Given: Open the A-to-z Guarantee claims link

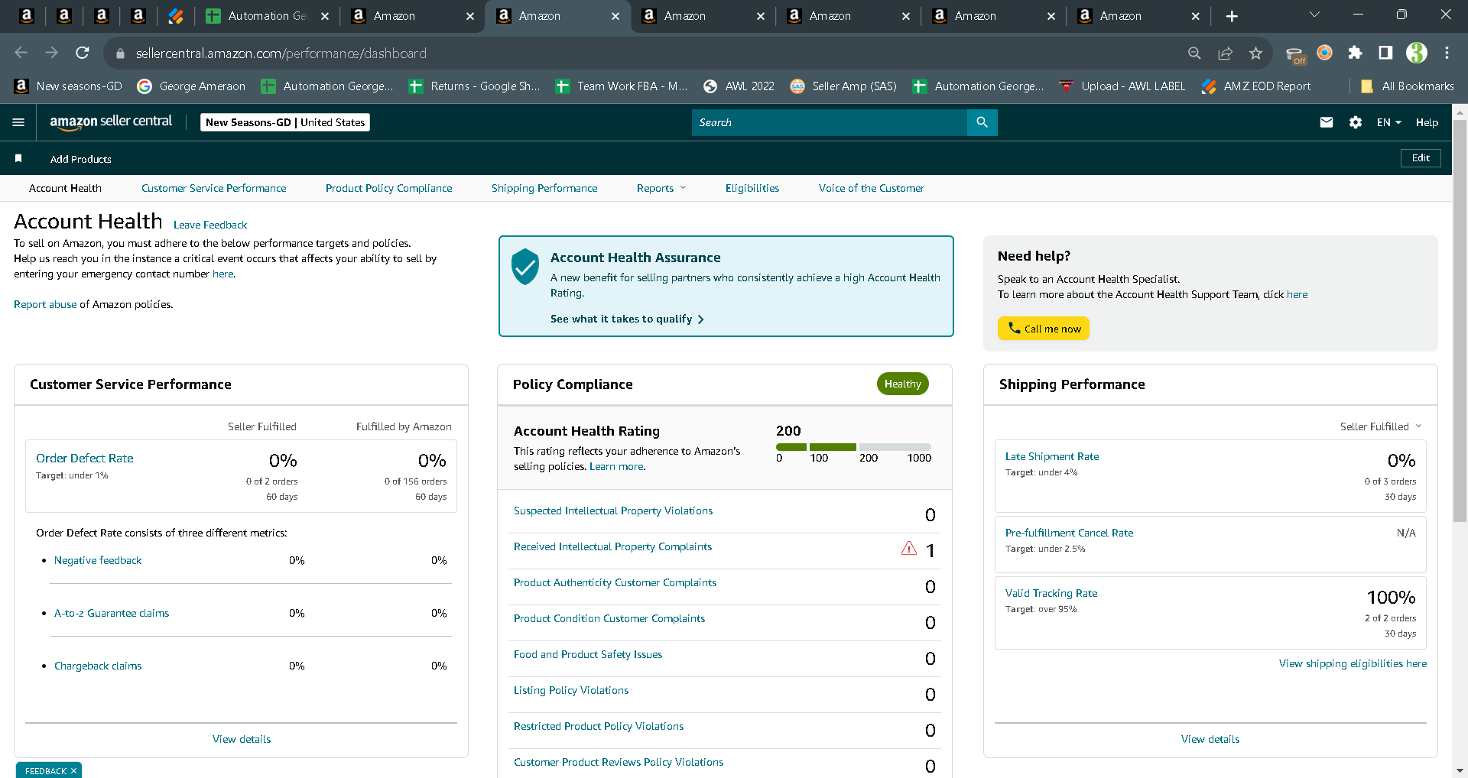Looking at the screenshot, I should point(112,613).
